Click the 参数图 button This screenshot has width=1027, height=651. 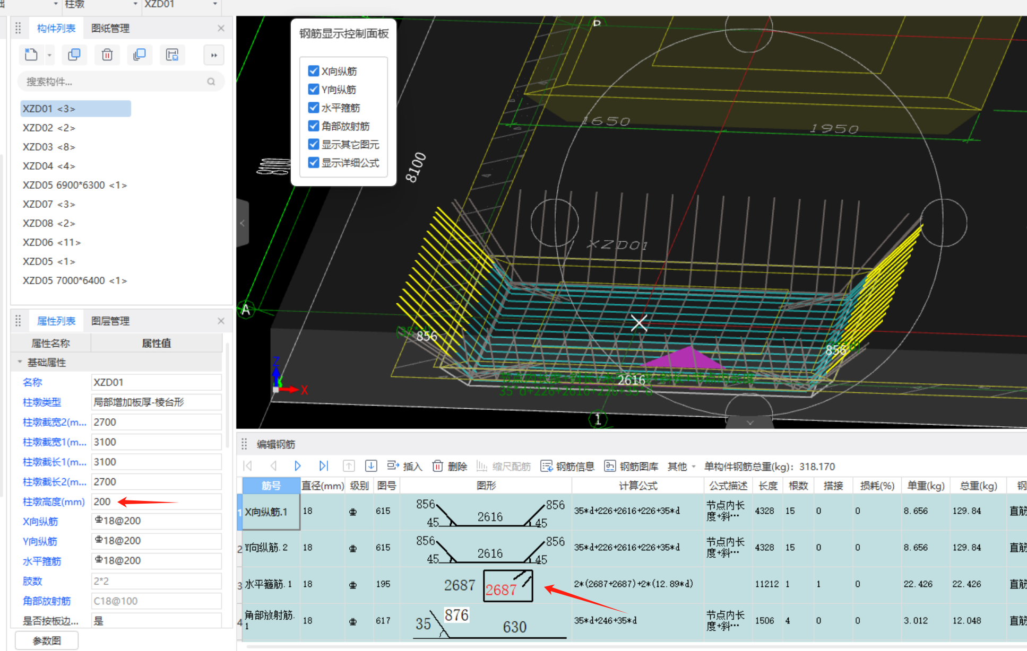(47, 640)
